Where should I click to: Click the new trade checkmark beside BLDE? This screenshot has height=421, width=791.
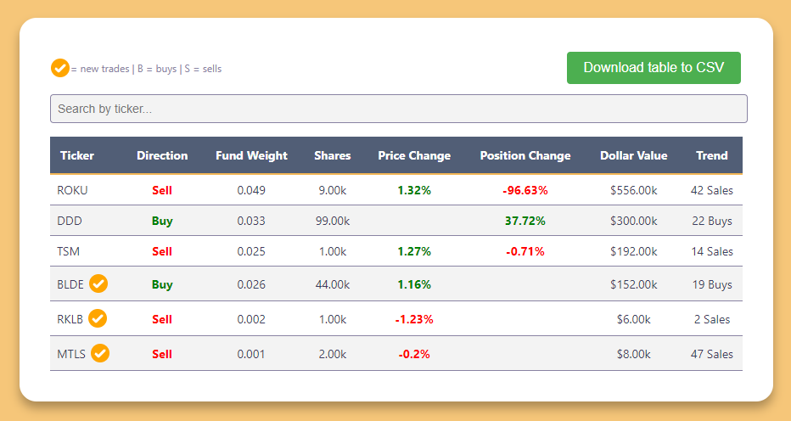click(98, 283)
